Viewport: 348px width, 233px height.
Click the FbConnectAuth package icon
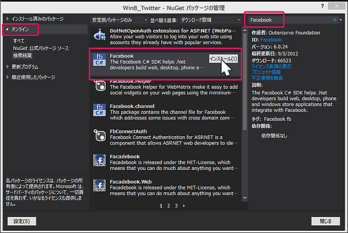(x=99, y=135)
